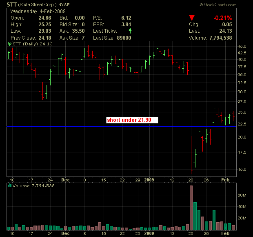Click the blue horizontal line at 21.90
The width and height of the screenshot is (253, 237).
122,126
